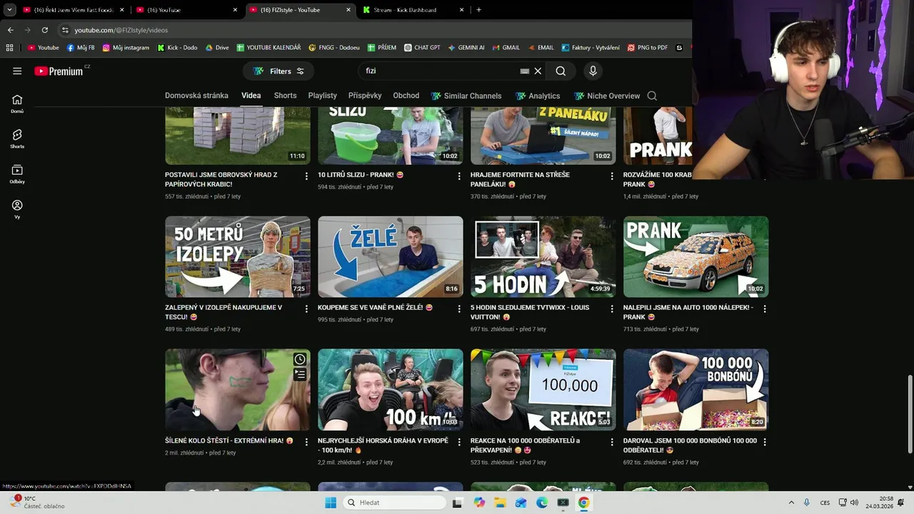Open the Similar Channels extension tab

(466, 96)
